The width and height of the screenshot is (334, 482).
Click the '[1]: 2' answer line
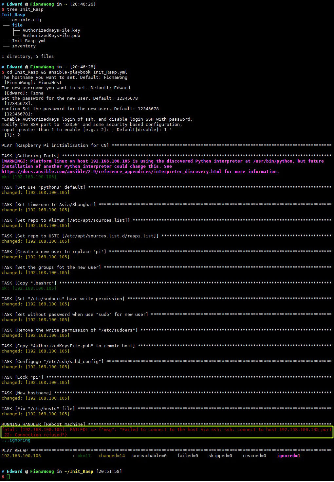[12, 135]
